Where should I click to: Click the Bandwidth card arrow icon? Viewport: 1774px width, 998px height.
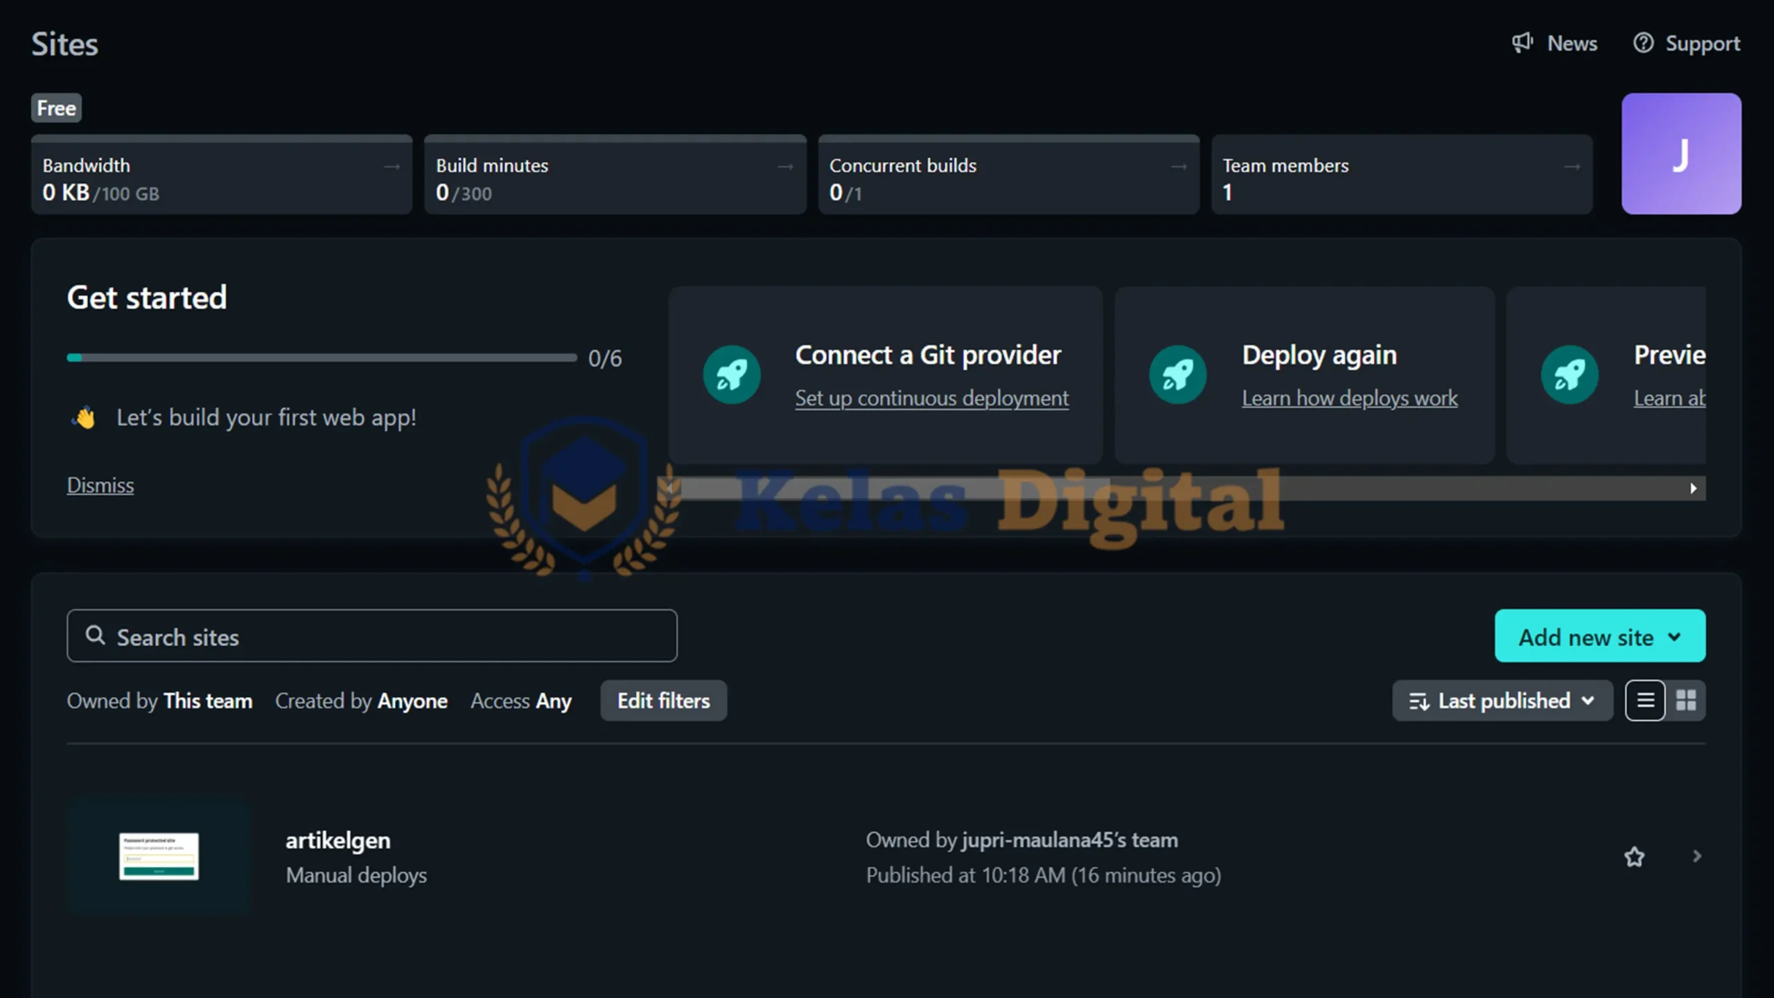[x=392, y=166]
